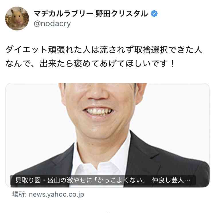Click the blue verified badge

154,13
